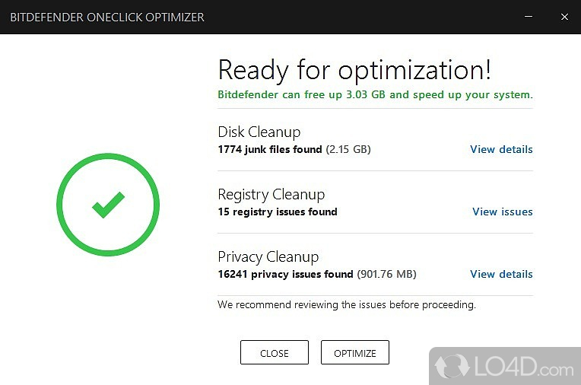Select the Disk Cleanup heading
Image resolution: width=581 pixels, height=385 pixels.
pyautogui.click(x=259, y=132)
